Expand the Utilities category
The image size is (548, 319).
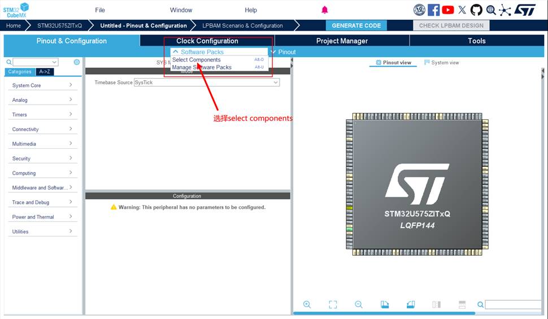(42, 231)
